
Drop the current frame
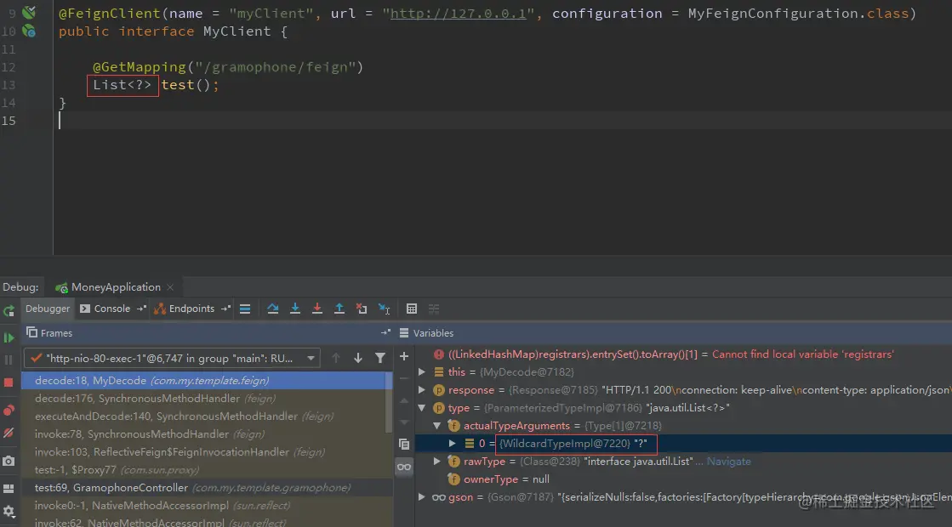pyautogui.click(x=362, y=309)
